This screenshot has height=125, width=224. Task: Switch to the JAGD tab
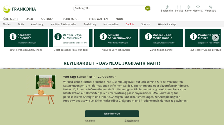click(30, 19)
